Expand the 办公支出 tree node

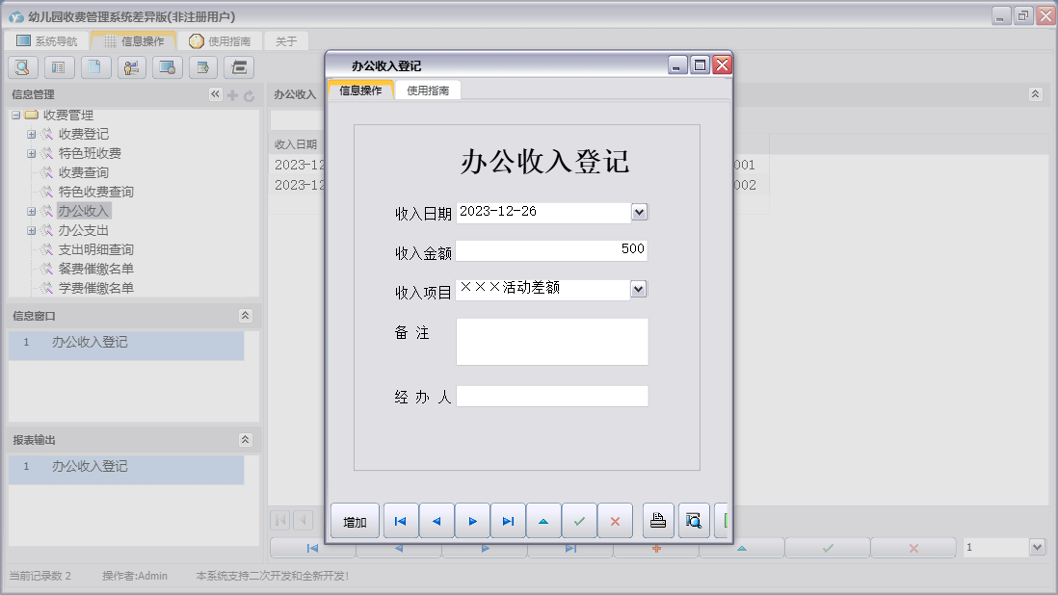tap(32, 230)
